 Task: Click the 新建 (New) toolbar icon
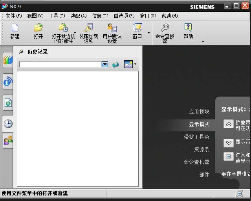pyautogui.click(x=15, y=28)
